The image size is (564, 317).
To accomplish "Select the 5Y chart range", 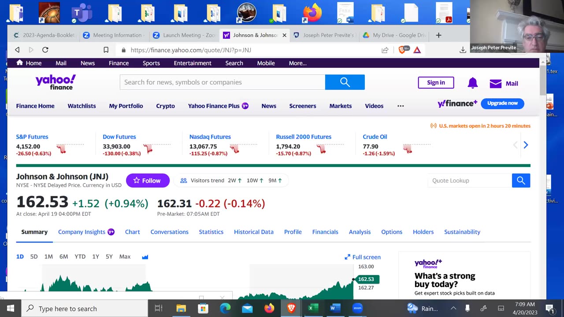I will point(109,257).
